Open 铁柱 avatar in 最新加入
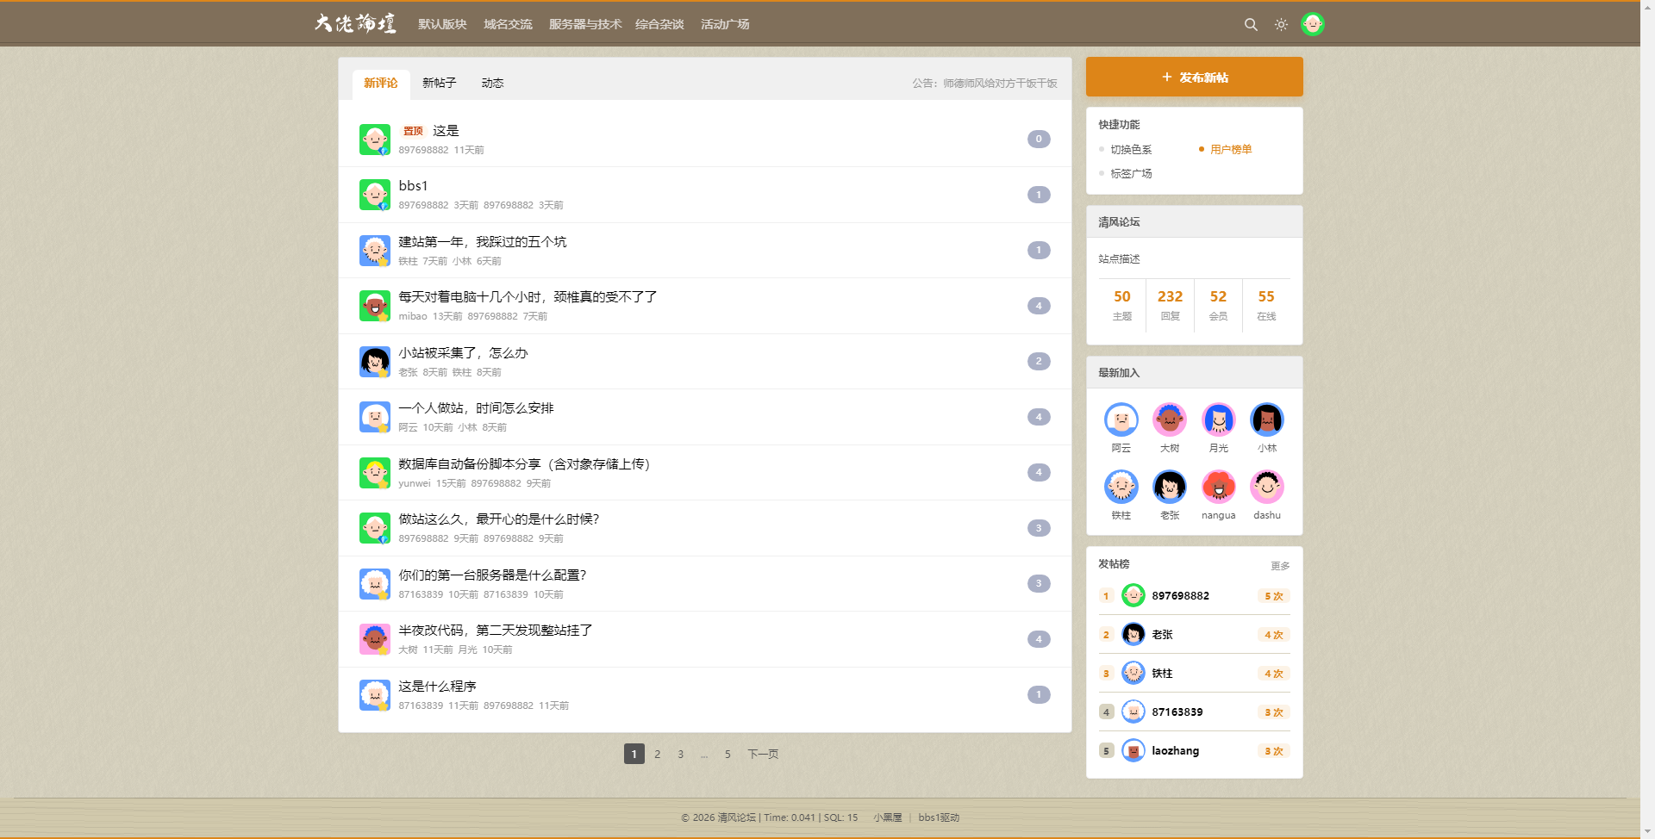The width and height of the screenshot is (1655, 839). click(x=1121, y=487)
